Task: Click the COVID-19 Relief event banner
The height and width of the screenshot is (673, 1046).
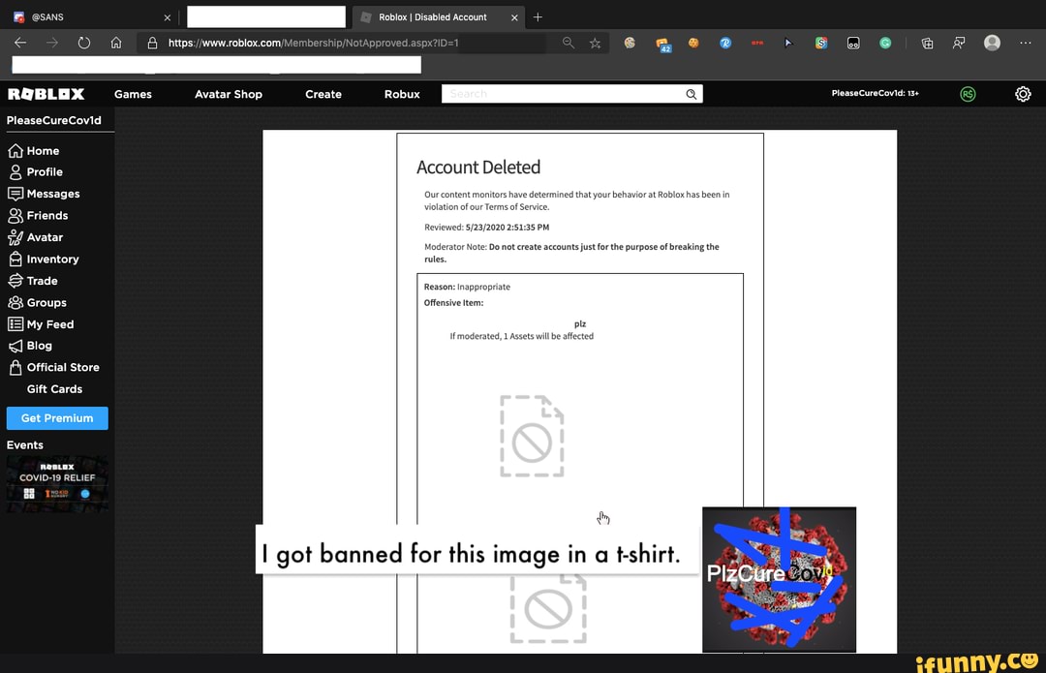Action: (x=57, y=483)
